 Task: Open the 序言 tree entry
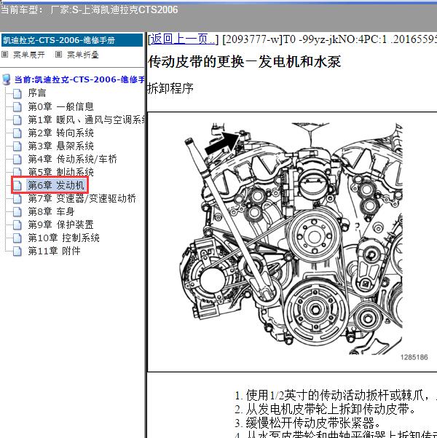coord(37,93)
